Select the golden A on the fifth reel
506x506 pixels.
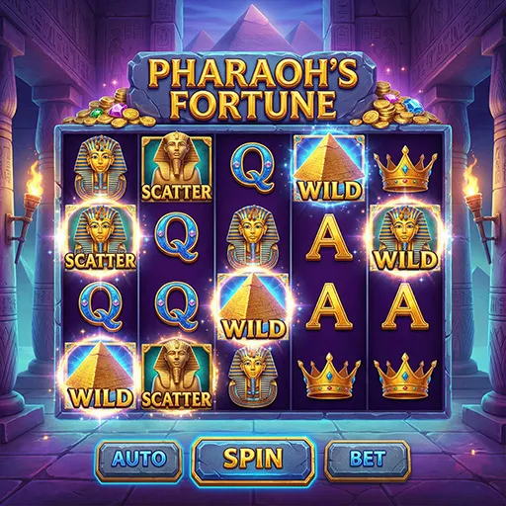(405, 306)
